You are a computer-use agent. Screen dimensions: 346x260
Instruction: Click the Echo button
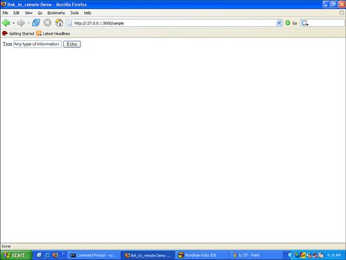coord(72,44)
